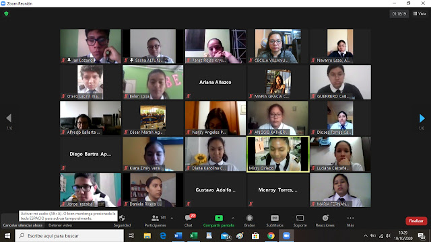Select Sasha ALTUN video tile
This screenshot has width=431, height=242.
[153, 46]
